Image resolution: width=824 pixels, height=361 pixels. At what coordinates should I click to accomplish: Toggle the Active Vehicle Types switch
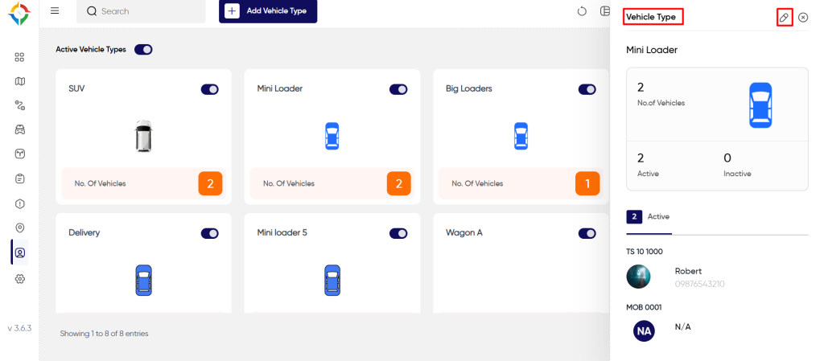point(143,49)
